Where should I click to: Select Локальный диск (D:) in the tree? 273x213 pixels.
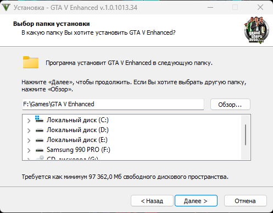point(77,130)
